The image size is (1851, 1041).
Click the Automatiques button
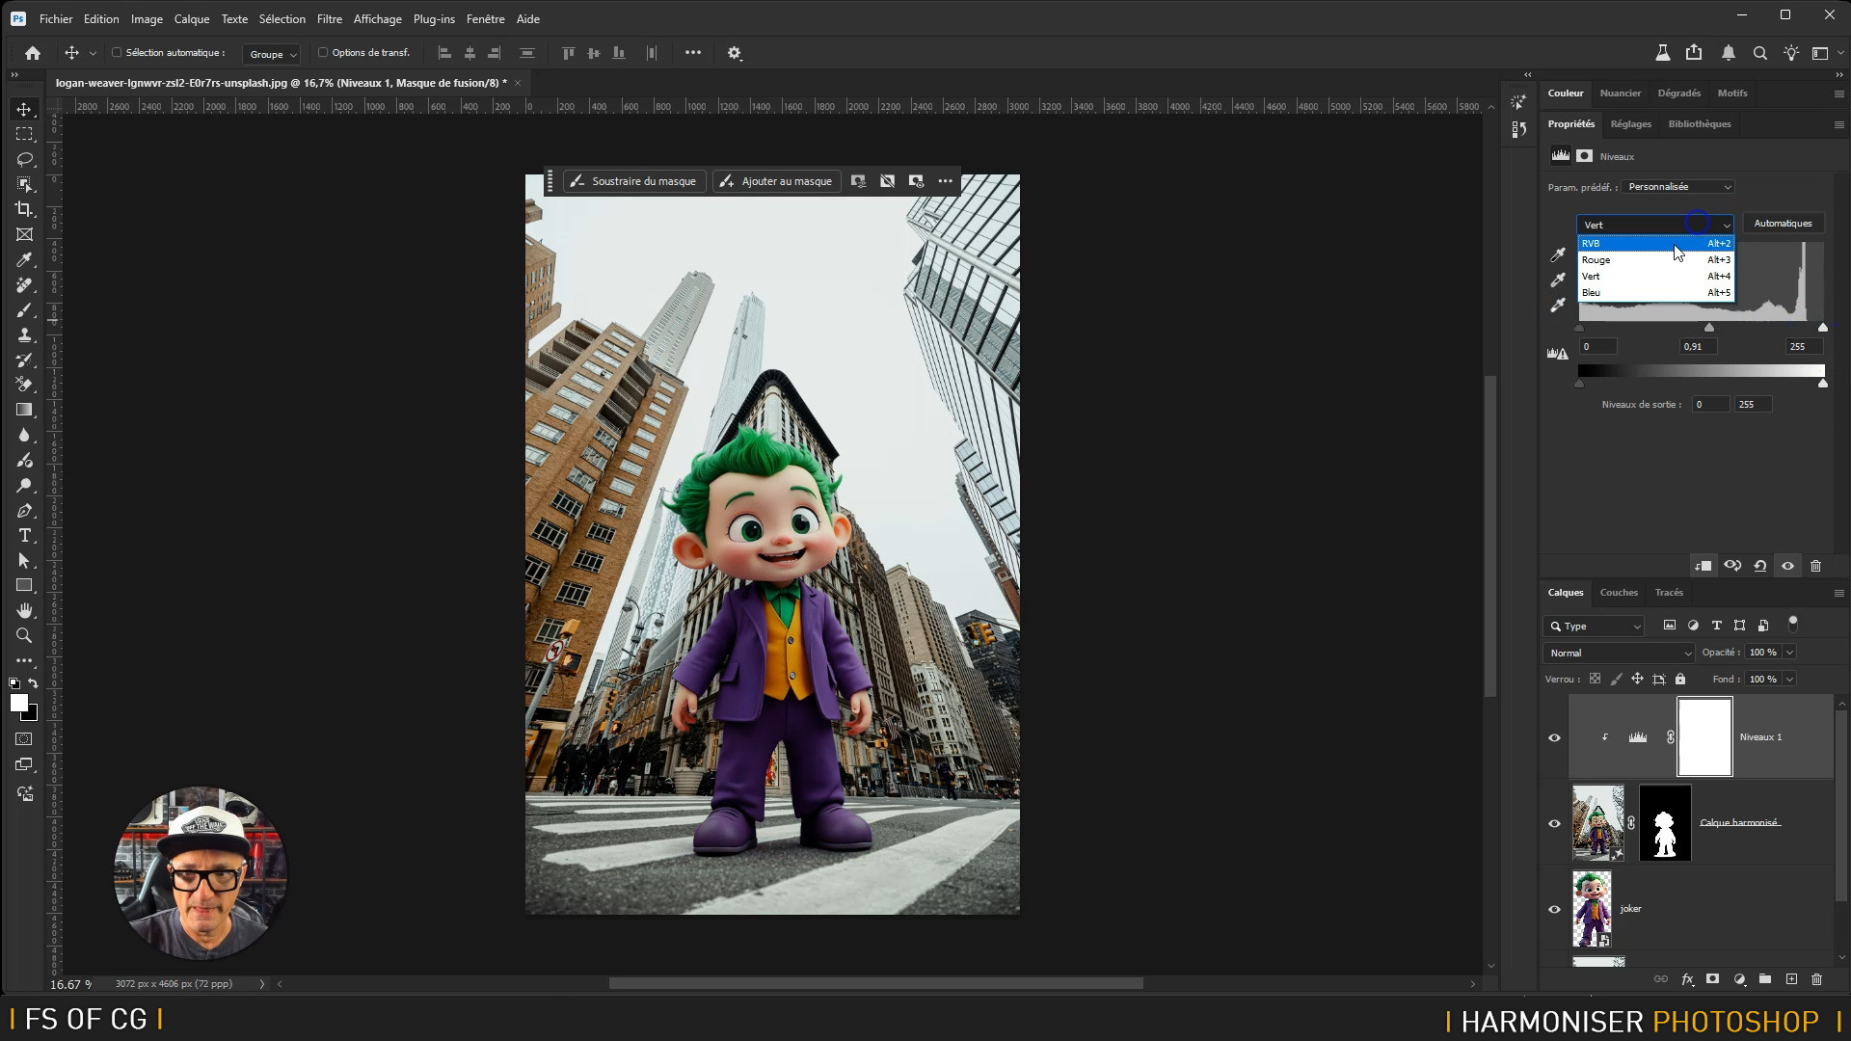1783,224
